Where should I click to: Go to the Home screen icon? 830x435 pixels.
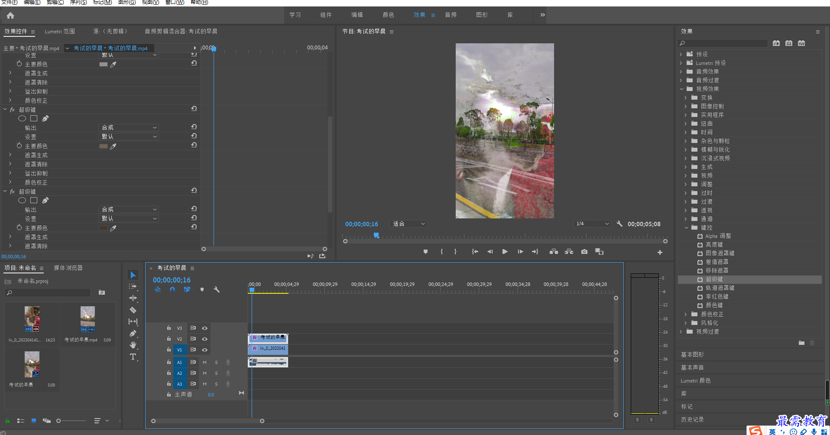coord(10,16)
